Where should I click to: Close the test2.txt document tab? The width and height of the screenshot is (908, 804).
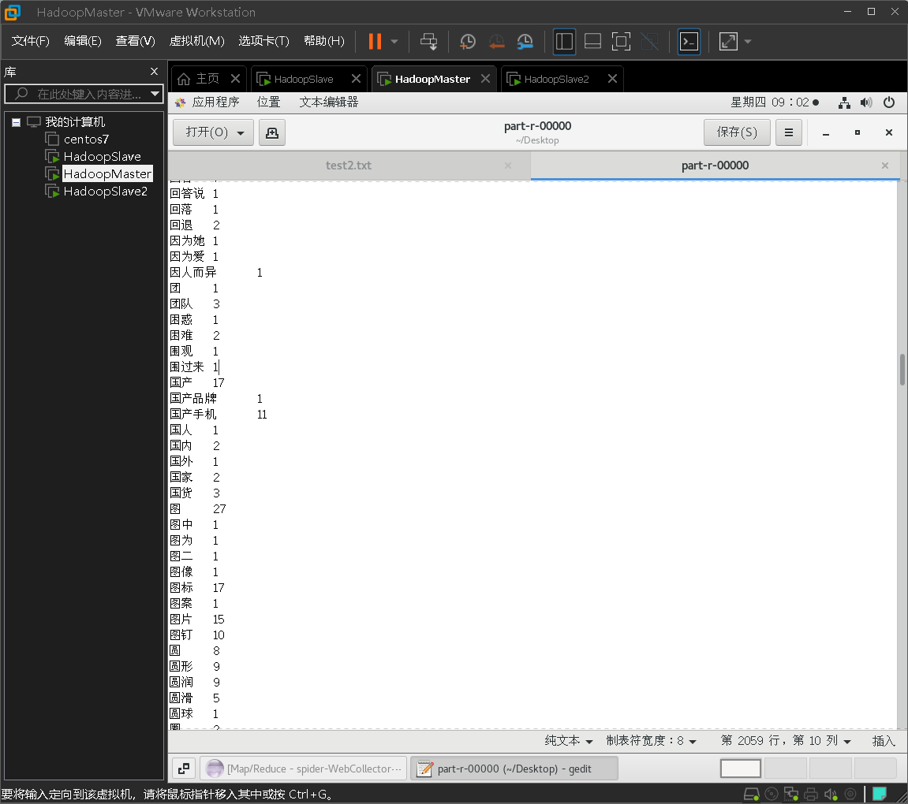tap(508, 166)
